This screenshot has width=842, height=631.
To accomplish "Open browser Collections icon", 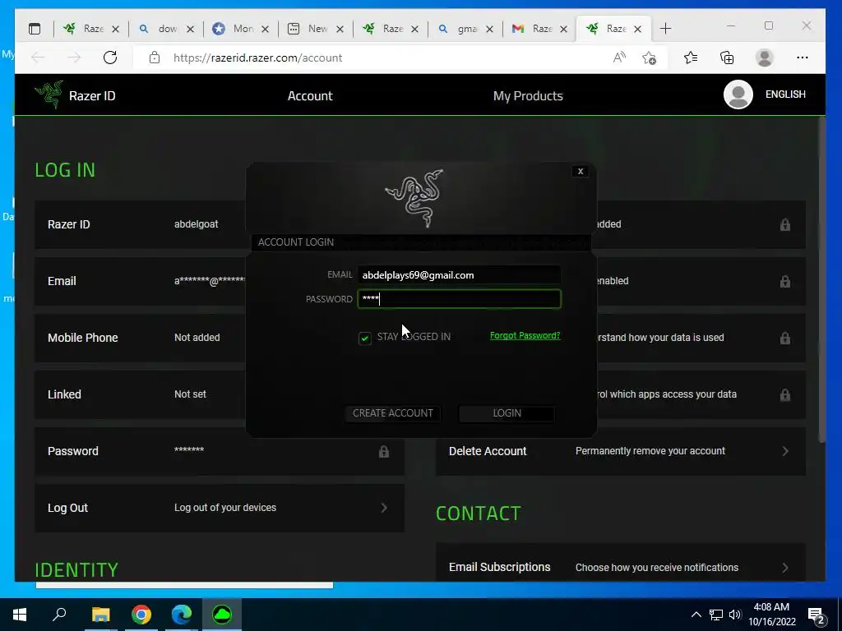I will point(727,58).
